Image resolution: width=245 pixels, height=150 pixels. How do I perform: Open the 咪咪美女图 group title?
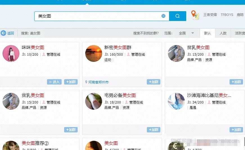coord(33,47)
